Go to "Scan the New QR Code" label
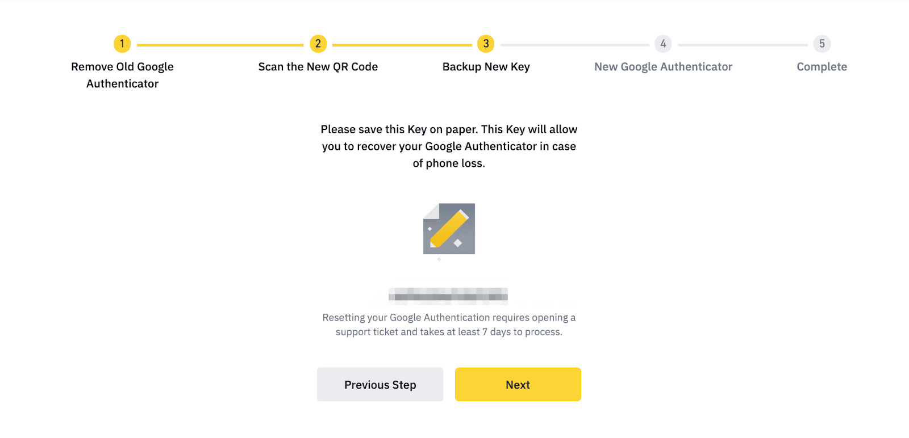Image resolution: width=909 pixels, height=438 pixels. pos(318,67)
